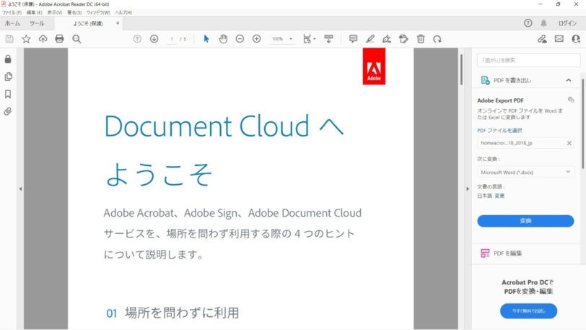This screenshot has width=586, height=330.
Task: Remove selected file homeacror...18_2018_jp
Action: click(569, 143)
